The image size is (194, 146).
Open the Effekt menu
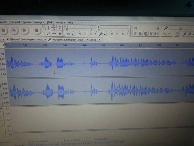click(x=50, y=22)
